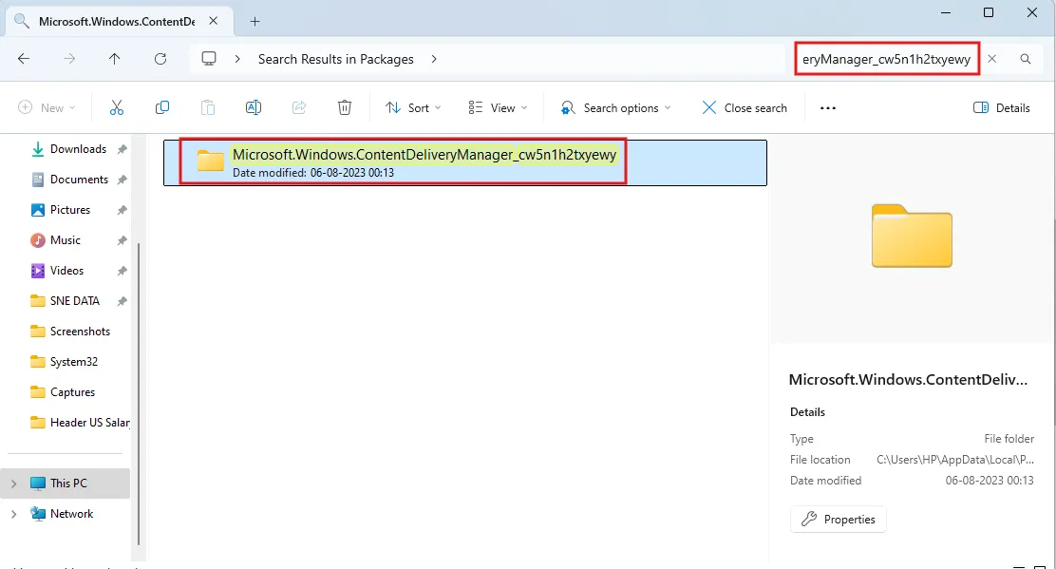Click the pin icon beside SNE DATA
Viewport: 1056px width, 569px height.
pyautogui.click(x=122, y=301)
